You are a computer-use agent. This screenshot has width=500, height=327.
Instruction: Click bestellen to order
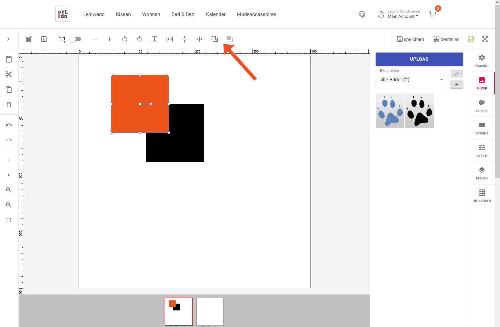tap(446, 39)
